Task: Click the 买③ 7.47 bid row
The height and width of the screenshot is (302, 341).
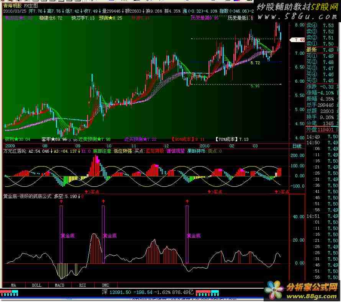Action: pos(320,68)
